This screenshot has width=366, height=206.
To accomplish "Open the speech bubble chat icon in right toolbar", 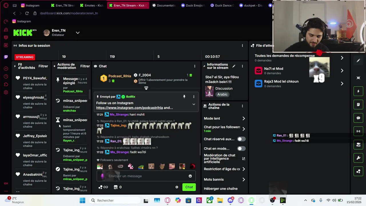I will (358, 118).
